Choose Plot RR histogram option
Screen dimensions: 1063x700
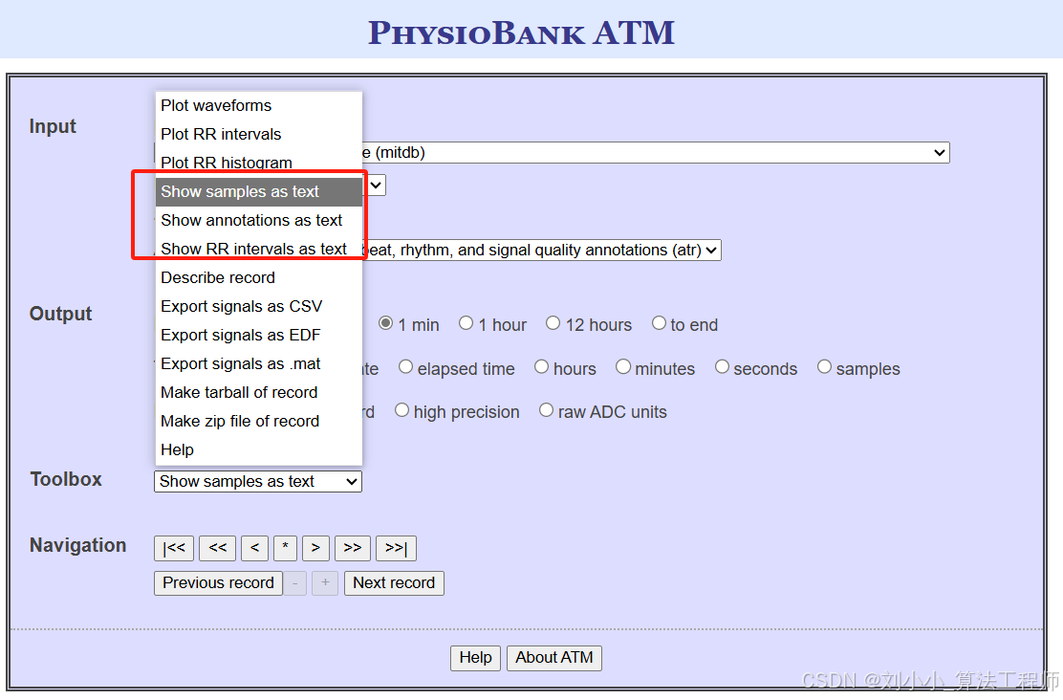point(258,163)
